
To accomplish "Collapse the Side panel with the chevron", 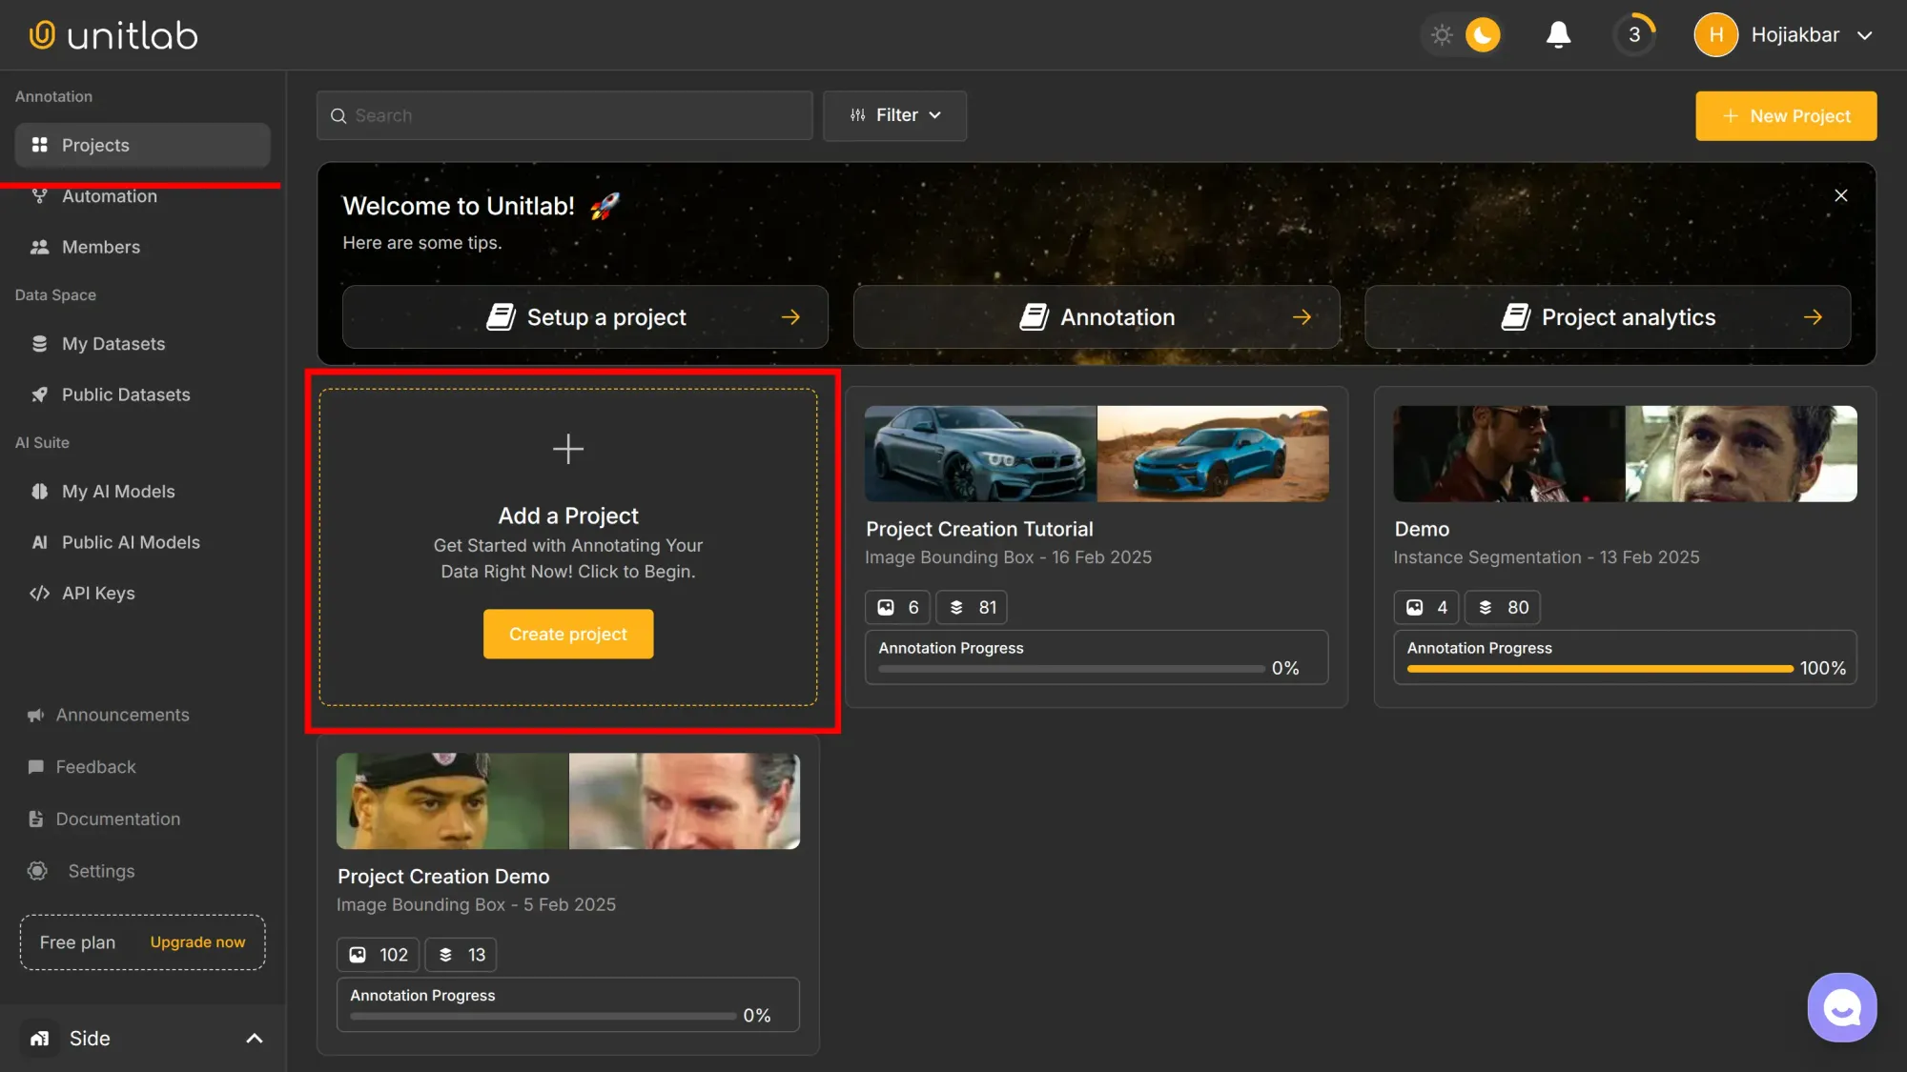I will click(x=254, y=1038).
